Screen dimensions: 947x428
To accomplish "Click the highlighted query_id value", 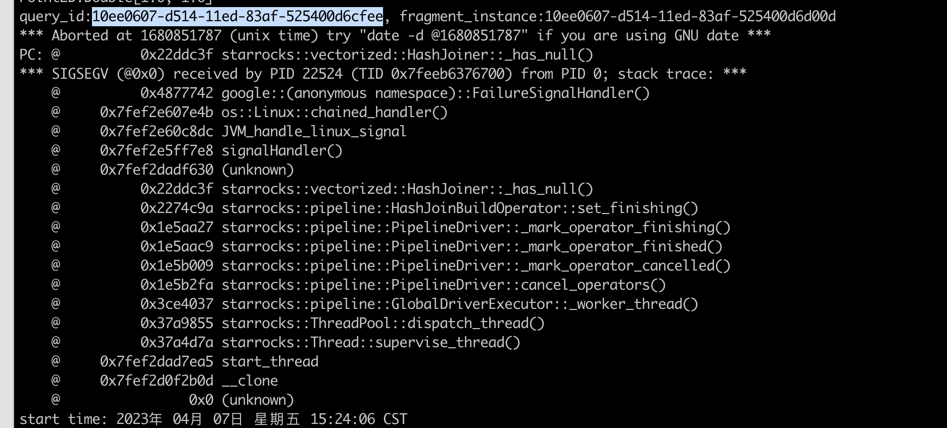I will pos(238,17).
